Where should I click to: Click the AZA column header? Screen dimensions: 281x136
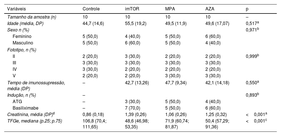(210, 9)
